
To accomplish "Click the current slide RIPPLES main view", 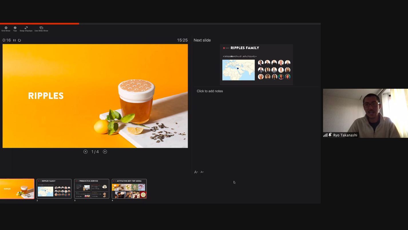I will [95, 96].
